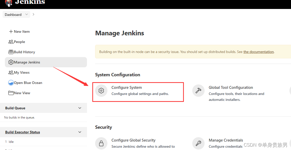Image resolution: width=291 pixels, height=150 pixels.
Task: Click the Configure Global Security lock icon
Action: [x=101, y=144]
